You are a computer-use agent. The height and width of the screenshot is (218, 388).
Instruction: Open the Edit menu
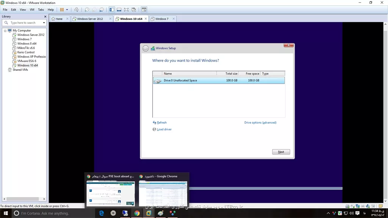coord(13,9)
